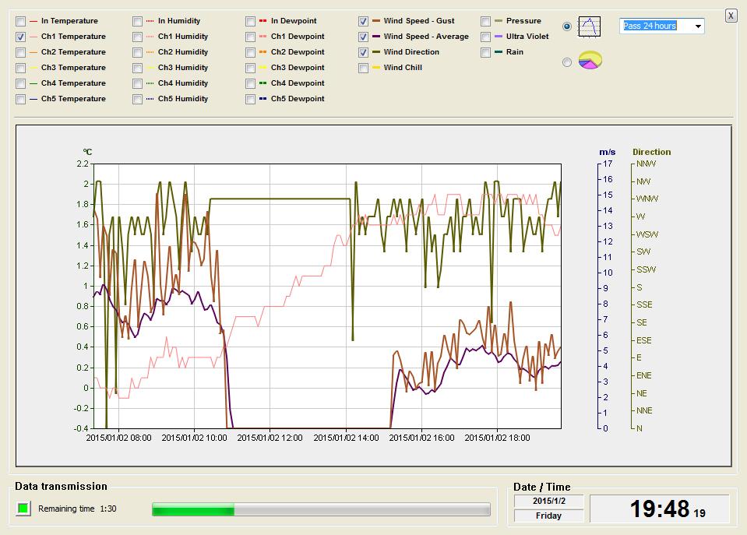Click the pie chart view icon
Screen dimensions: 747x535
click(x=589, y=61)
